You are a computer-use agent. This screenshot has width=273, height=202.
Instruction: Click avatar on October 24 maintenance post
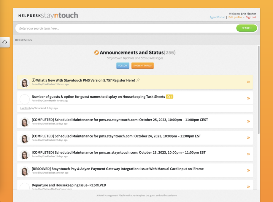(x=25, y=139)
